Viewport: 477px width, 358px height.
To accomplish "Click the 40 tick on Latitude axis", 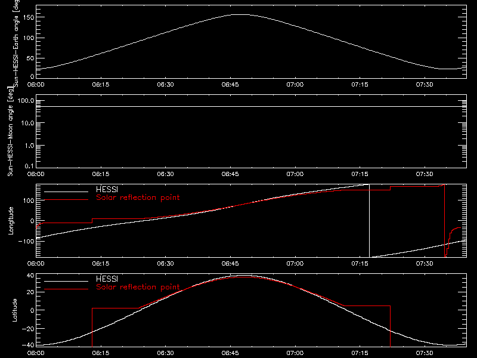I will pos(30,276).
